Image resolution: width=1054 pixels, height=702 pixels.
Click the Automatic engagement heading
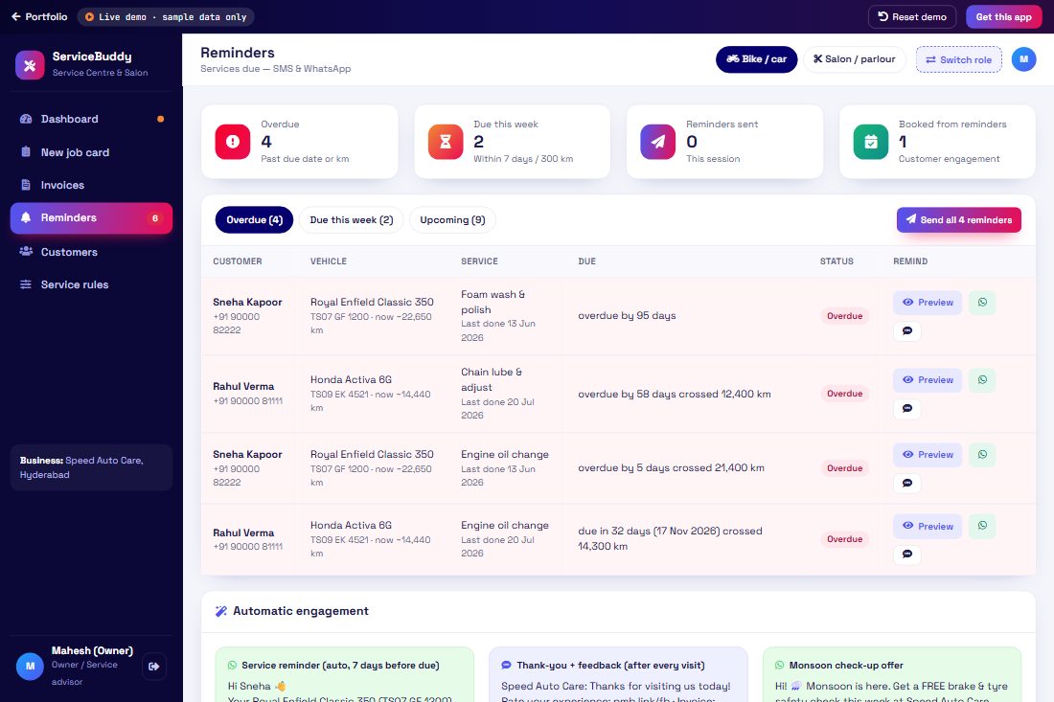(x=301, y=611)
